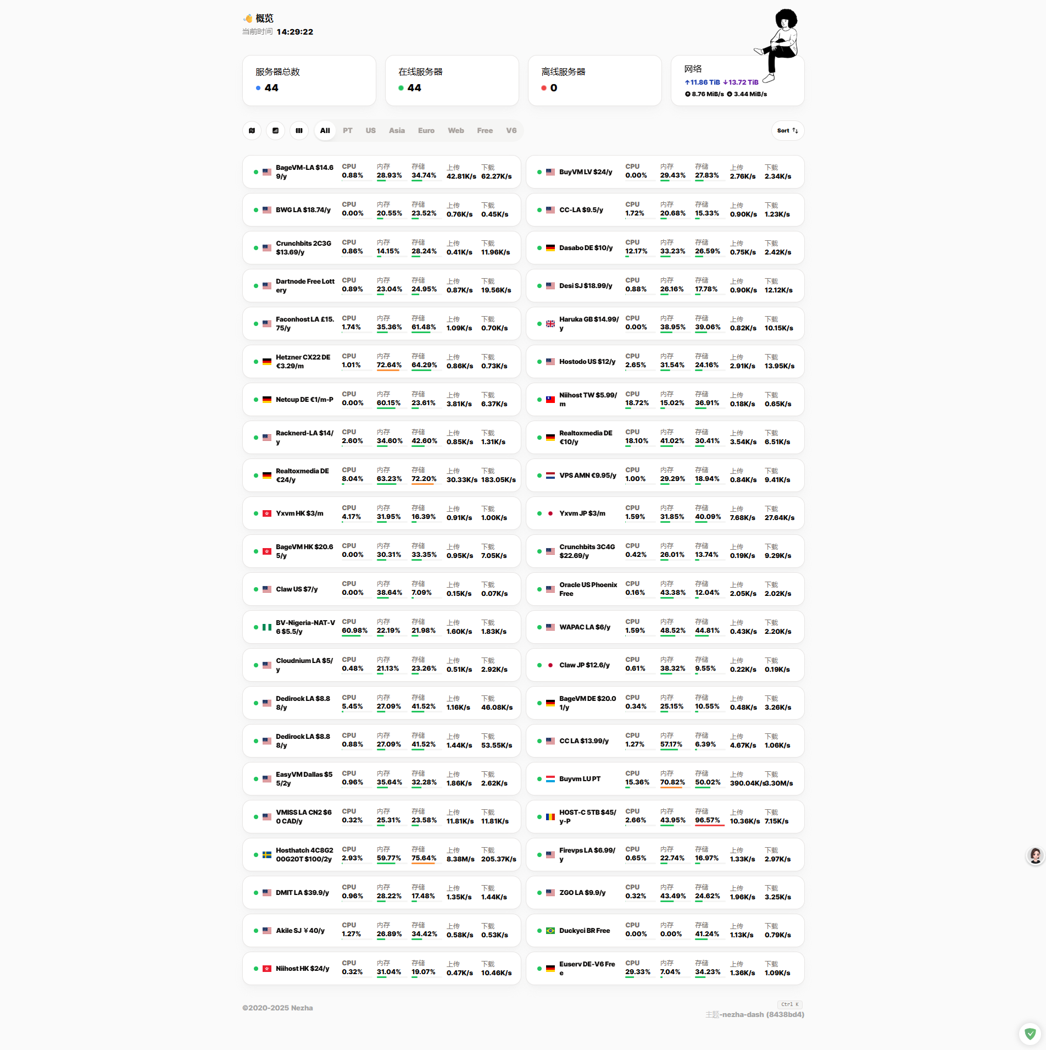Click the Euserv DE-V6 CPU value 29.33%
Screen dimensions: 1046x1050
click(x=638, y=972)
